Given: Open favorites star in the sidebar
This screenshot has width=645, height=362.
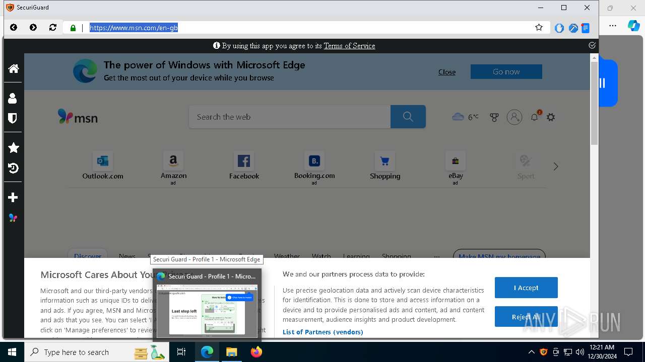Looking at the screenshot, I should pyautogui.click(x=14, y=147).
